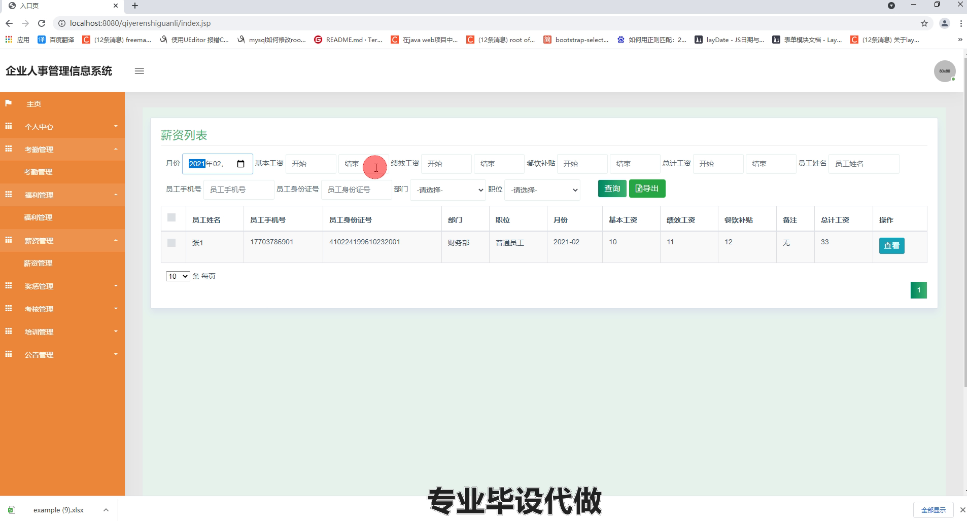967x521 pixels.
Task: Go to pagination page 1
Action: pyautogui.click(x=918, y=290)
